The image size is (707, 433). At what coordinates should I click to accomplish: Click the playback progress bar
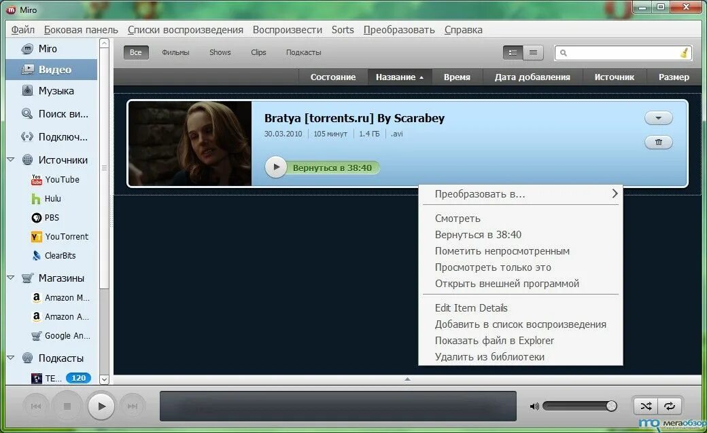pos(338,406)
